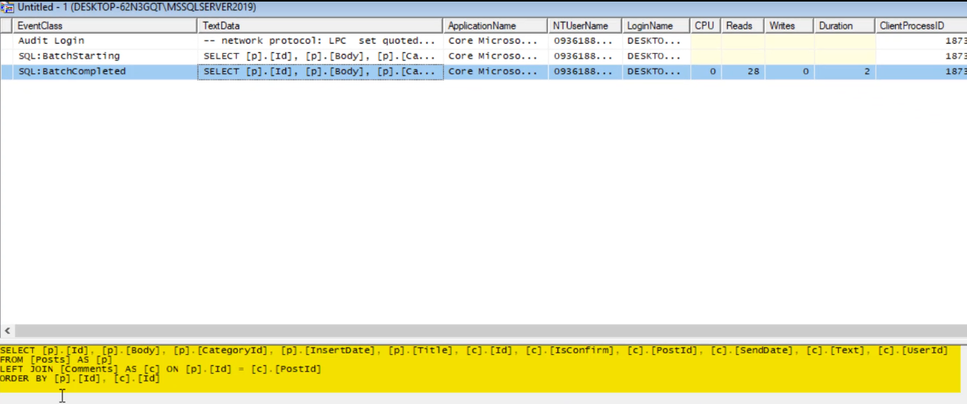The image size is (967, 404).
Task: Select the SQL:BatchCompleted event row
Action: [x=483, y=72]
